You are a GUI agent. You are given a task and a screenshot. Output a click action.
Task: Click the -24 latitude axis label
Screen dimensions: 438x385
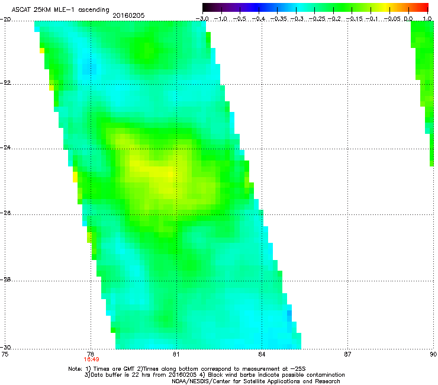pyautogui.click(x=5, y=147)
